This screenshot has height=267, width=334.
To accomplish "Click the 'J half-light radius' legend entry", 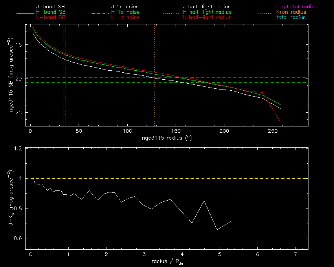I will [207, 7].
